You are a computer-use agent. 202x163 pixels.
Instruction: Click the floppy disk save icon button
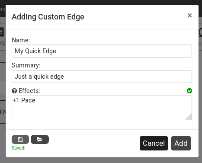click(x=20, y=139)
